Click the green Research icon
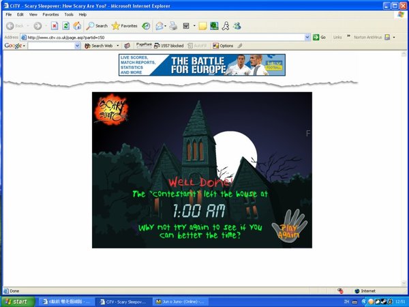Image resolution: width=409 pixels, height=307 pixels. coord(214,26)
